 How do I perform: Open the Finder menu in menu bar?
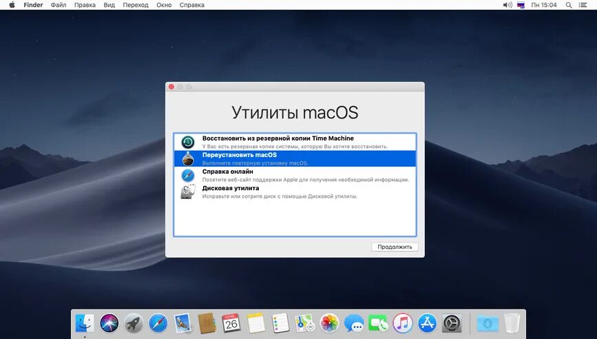33,5
